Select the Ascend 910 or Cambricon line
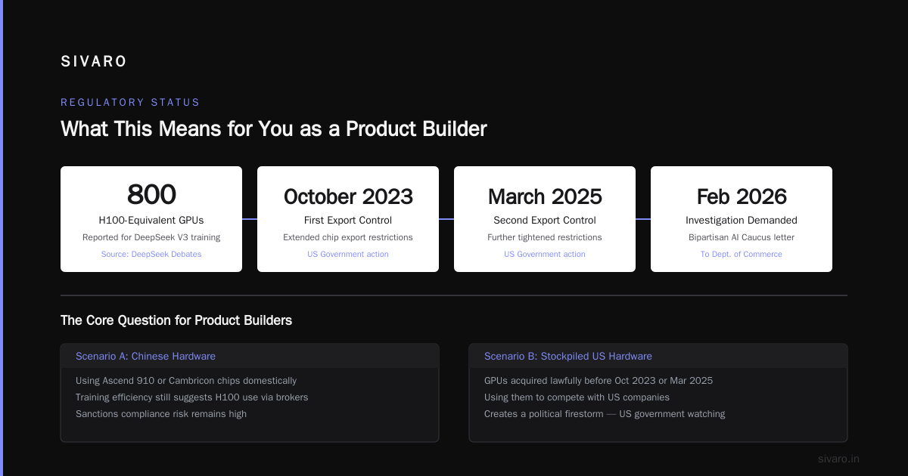Viewport: 908px width, 476px height. click(186, 381)
